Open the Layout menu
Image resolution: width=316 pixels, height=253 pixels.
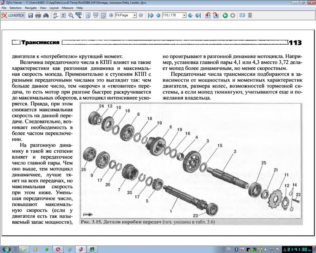(x=54, y=7)
